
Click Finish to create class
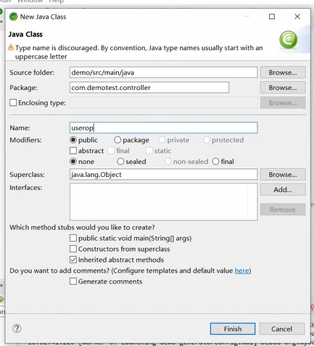click(233, 329)
